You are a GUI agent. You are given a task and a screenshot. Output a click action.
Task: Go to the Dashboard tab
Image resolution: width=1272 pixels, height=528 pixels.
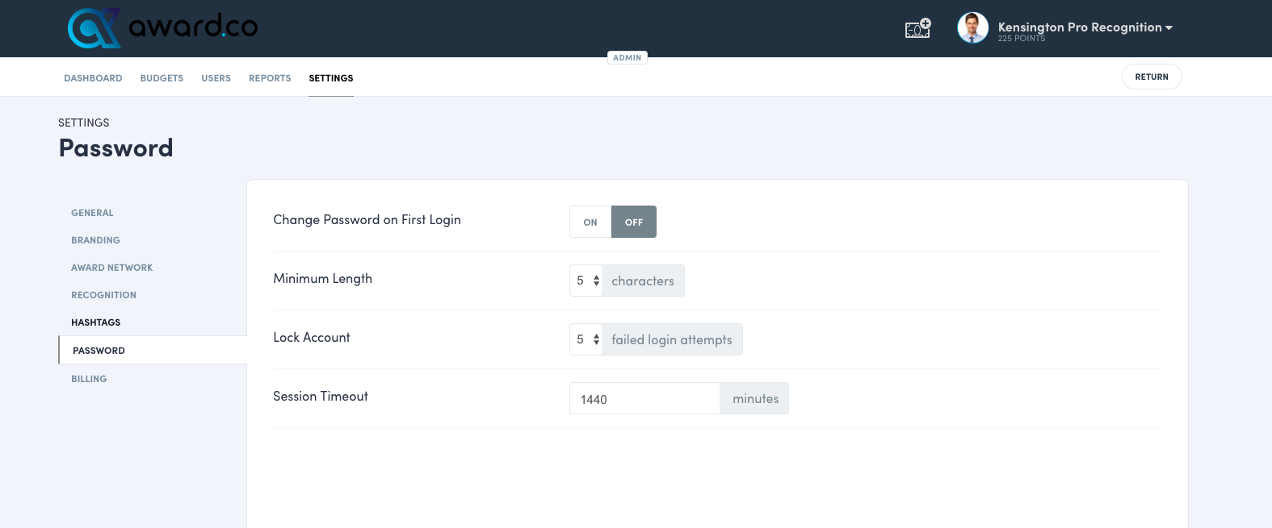tap(93, 78)
